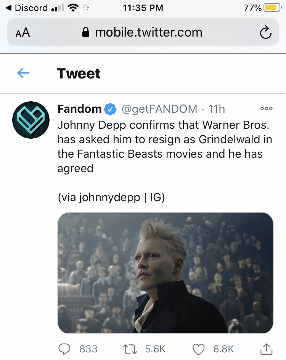Tap the 833 replies count
The image size is (286, 360).
(x=88, y=349)
